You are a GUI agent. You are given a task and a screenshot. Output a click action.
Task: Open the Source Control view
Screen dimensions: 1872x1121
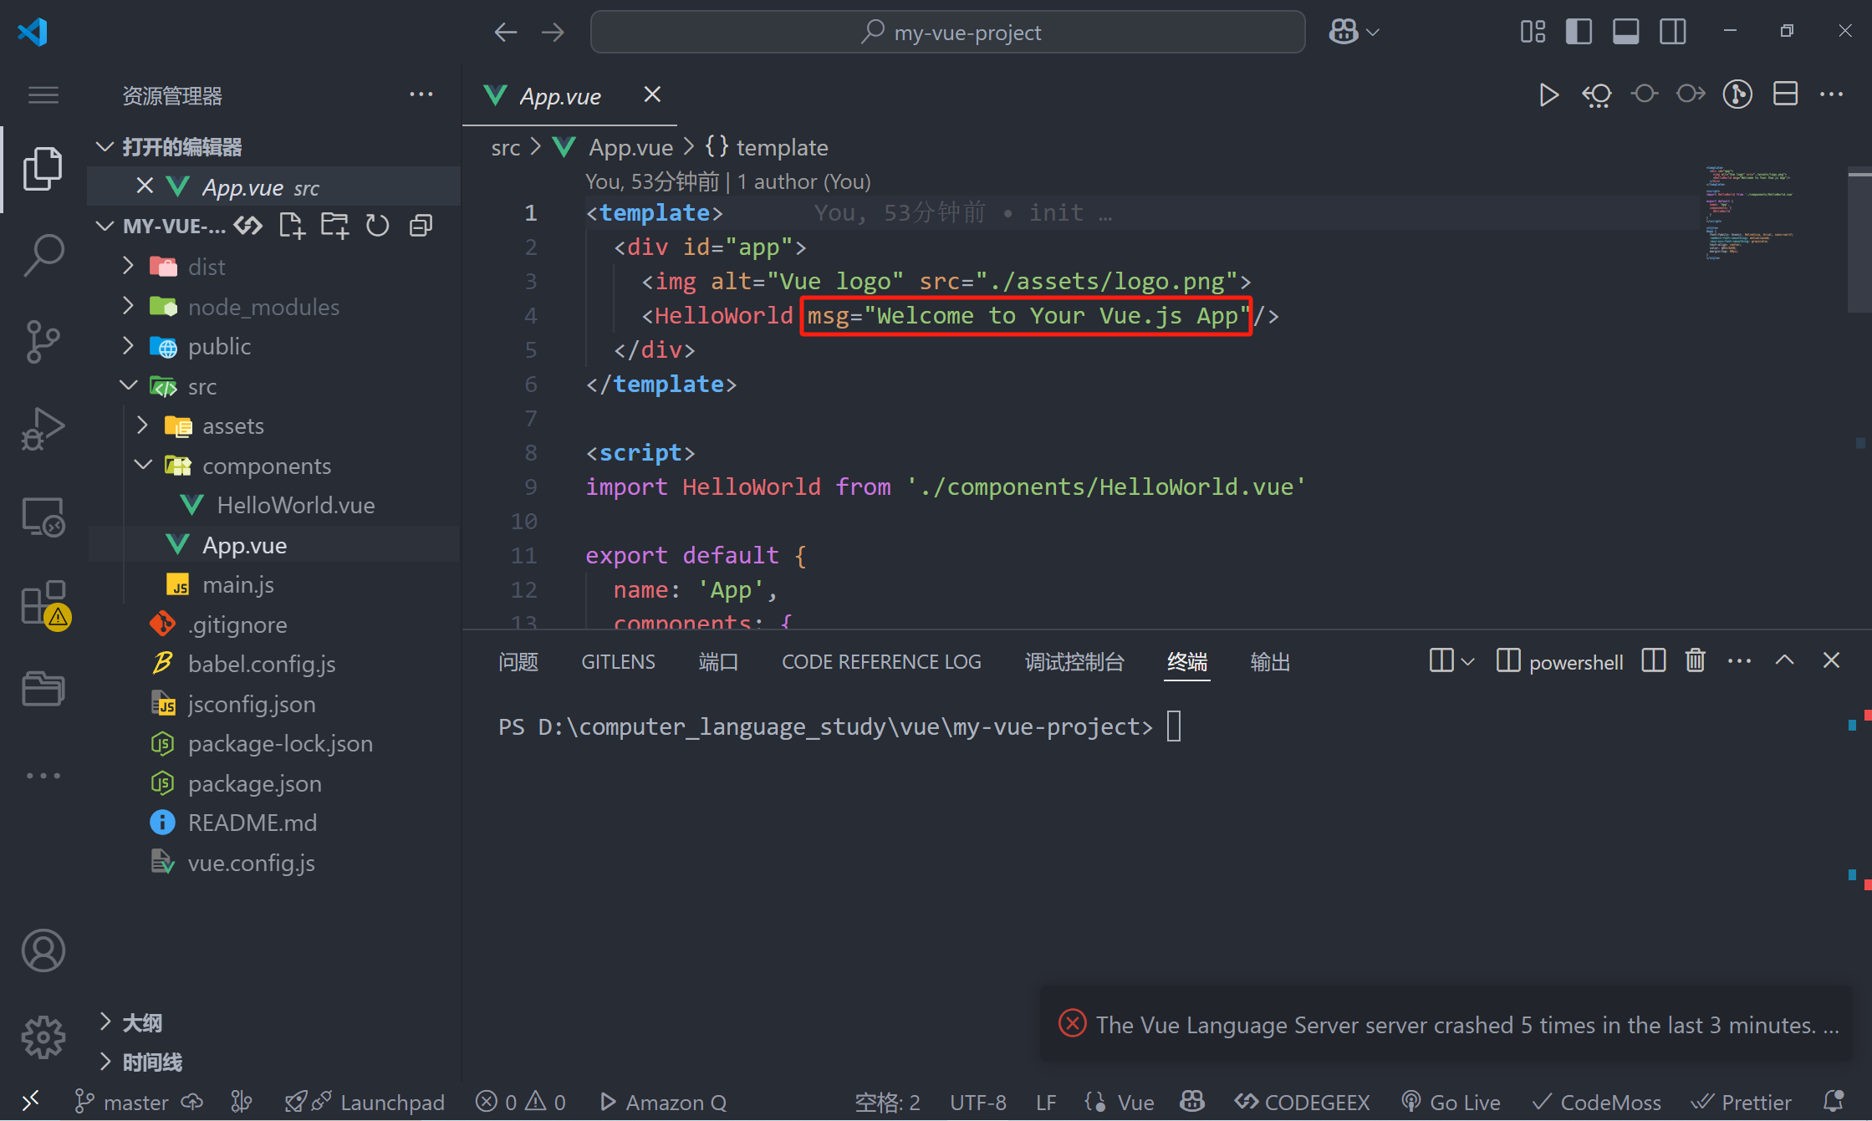[x=43, y=341]
